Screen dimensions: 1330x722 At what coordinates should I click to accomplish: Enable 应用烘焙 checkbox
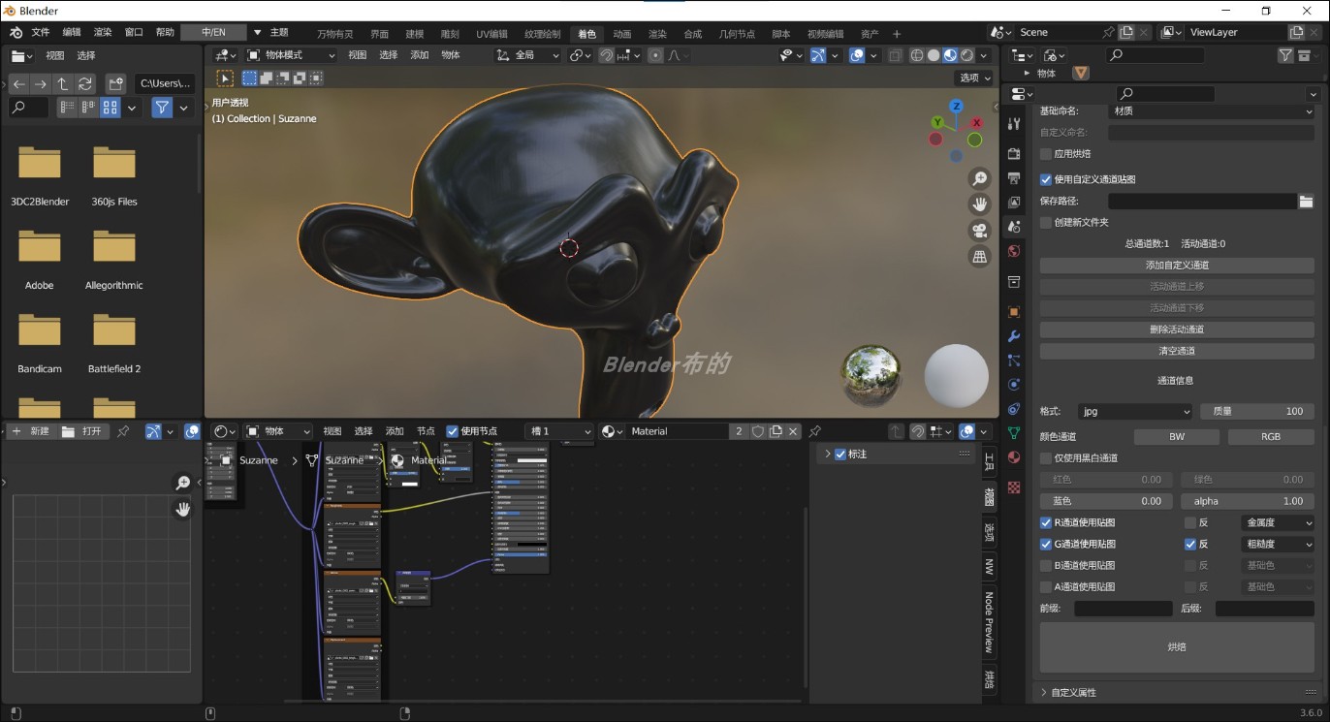click(1046, 154)
